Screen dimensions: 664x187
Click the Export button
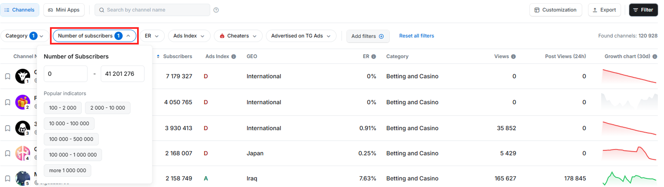pyautogui.click(x=604, y=10)
